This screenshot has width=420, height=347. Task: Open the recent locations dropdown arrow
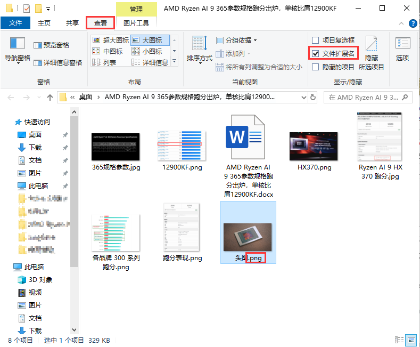pyautogui.click(x=39, y=98)
